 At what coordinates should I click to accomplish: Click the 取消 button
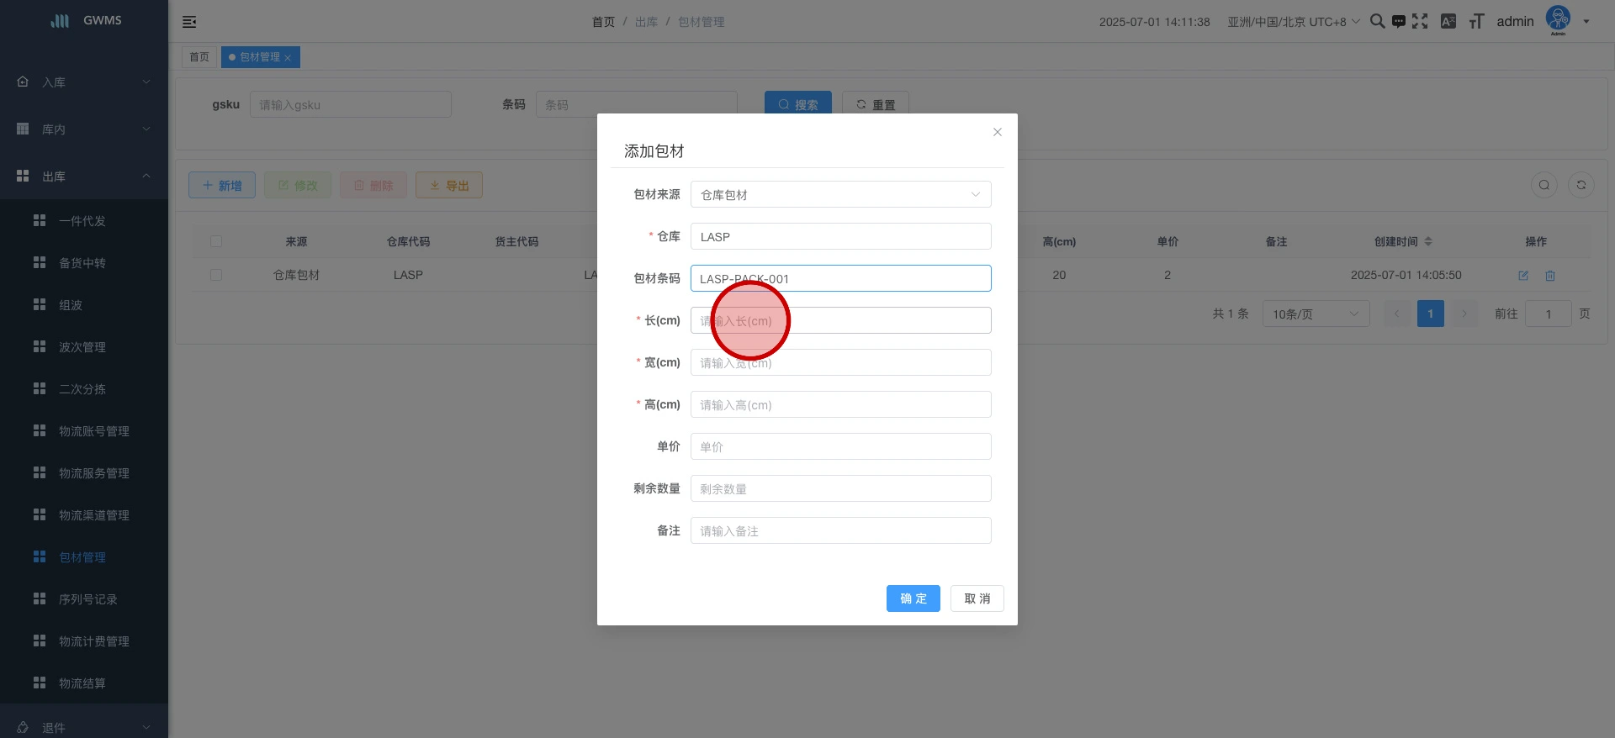[x=977, y=598]
